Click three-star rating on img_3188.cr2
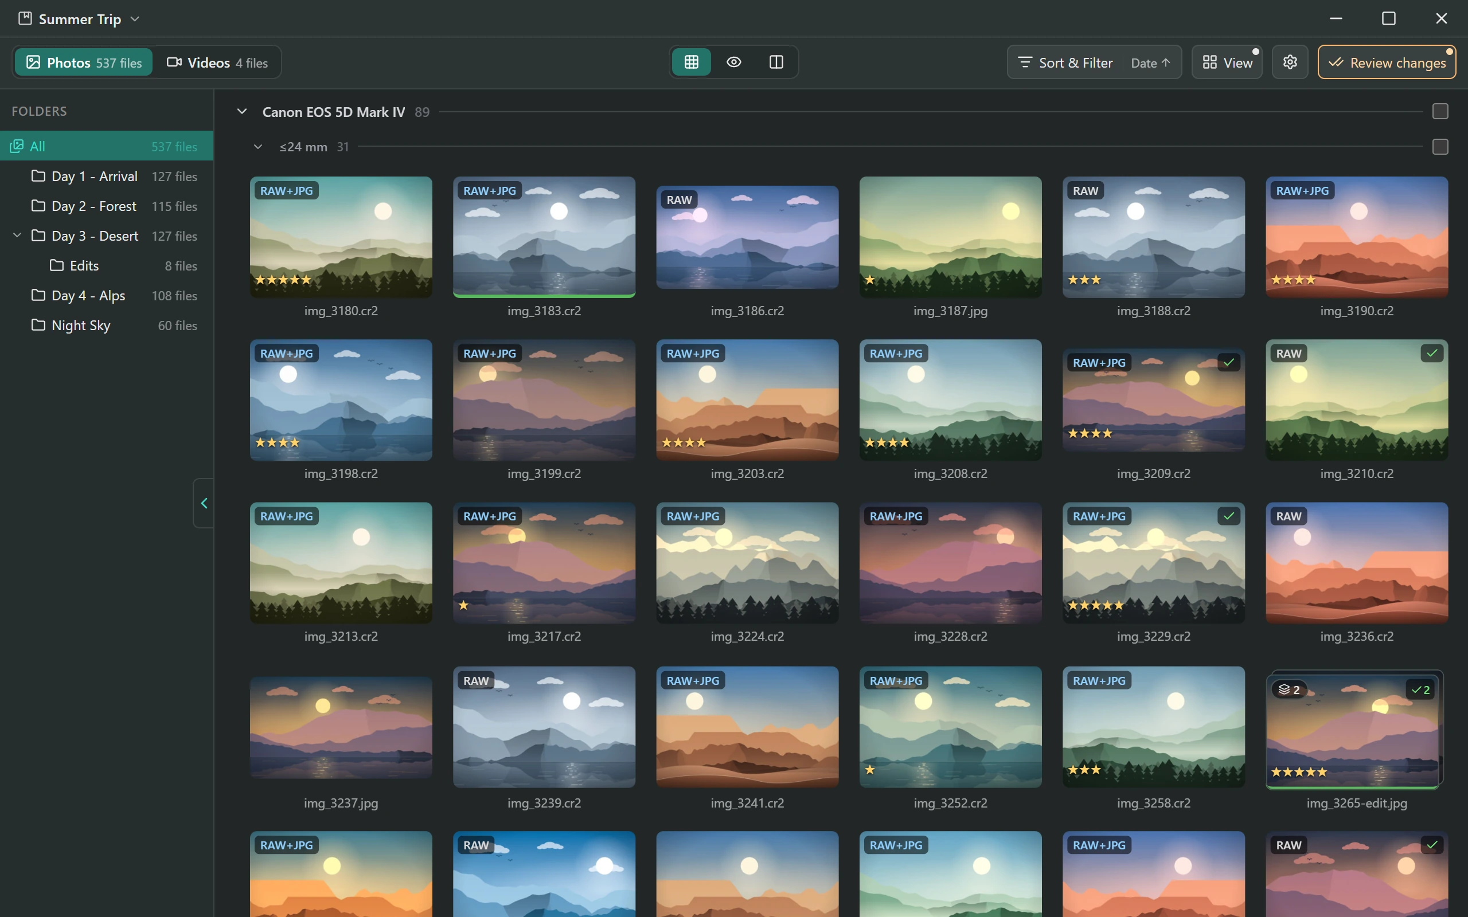The width and height of the screenshot is (1468, 917). click(x=1084, y=280)
